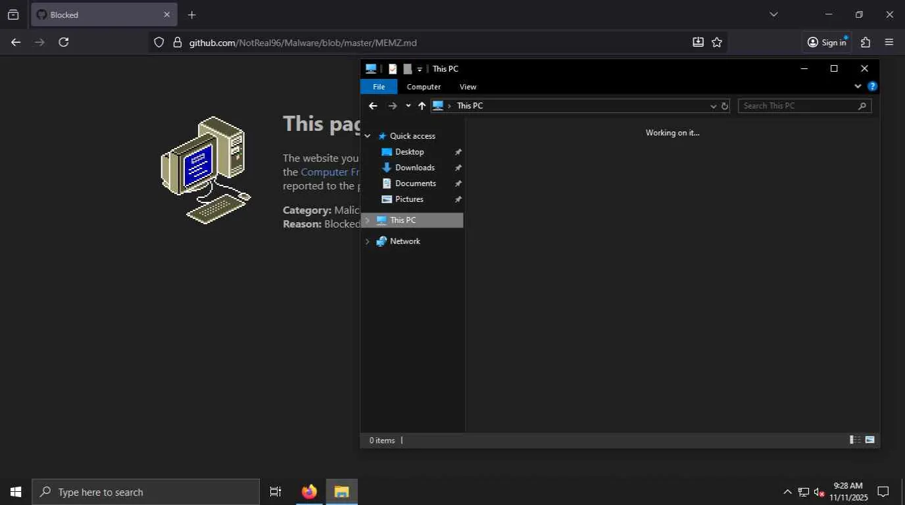Switch Explorer to details view

point(855,440)
